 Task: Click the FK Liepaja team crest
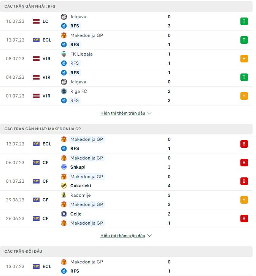point(64,54)
